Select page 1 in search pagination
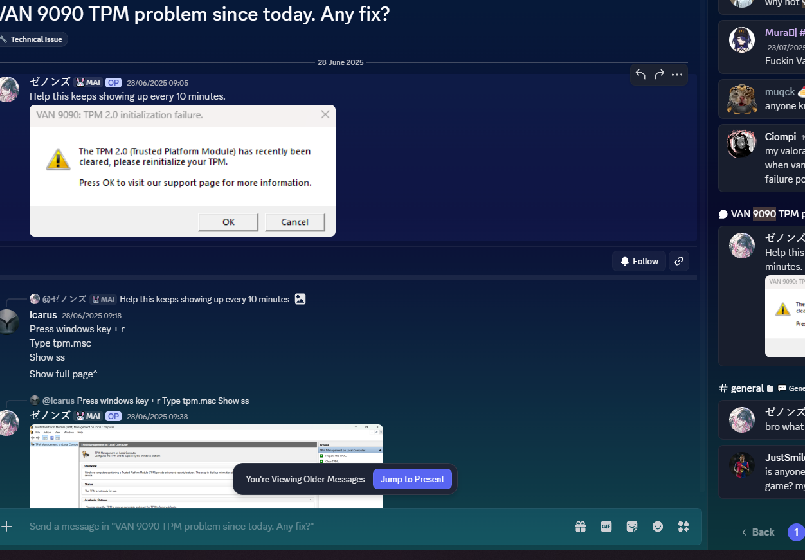Viewport: 805px width, 560px height. click(796, 532)
